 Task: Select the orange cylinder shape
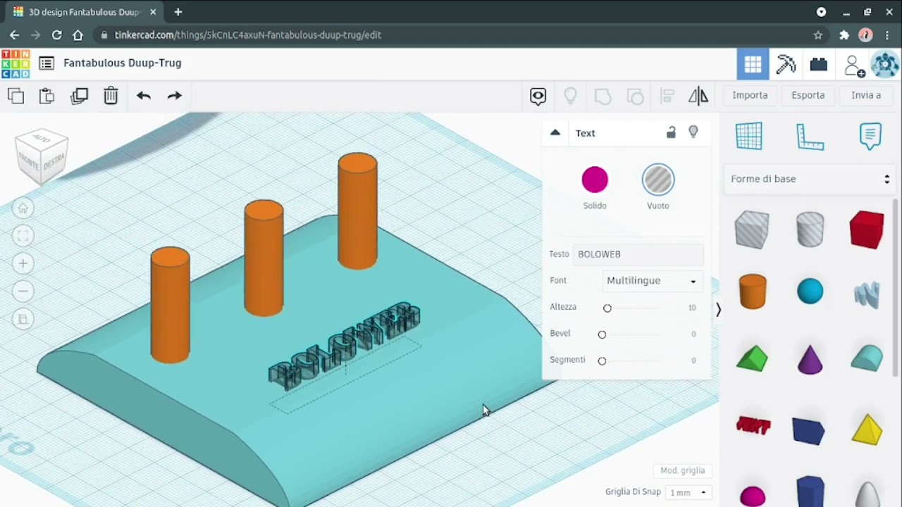753,292
